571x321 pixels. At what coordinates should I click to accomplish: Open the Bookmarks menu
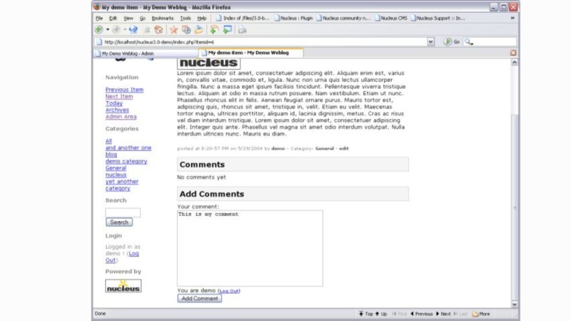click(x=162, y=18)
